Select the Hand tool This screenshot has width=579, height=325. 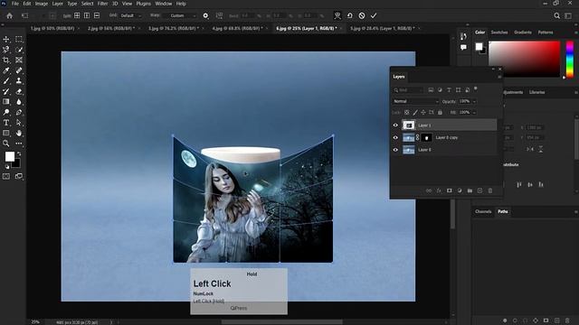[x=19, y=133]
